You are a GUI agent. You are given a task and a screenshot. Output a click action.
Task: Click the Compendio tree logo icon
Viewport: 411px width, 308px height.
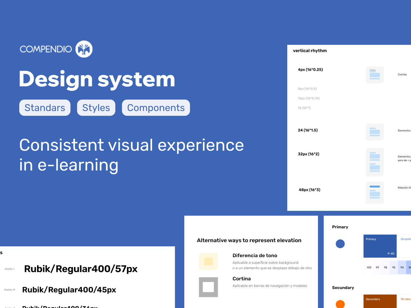[84, 49]
